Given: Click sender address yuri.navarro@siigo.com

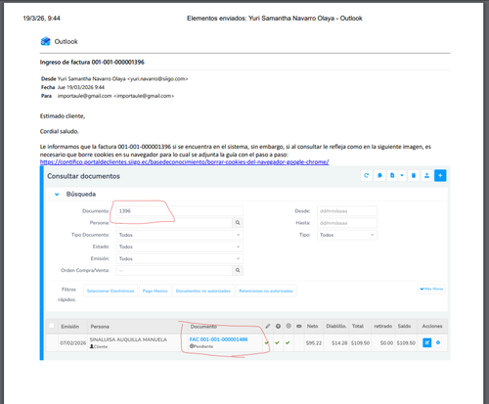Looking at the screenshot, I should point(157,79).
